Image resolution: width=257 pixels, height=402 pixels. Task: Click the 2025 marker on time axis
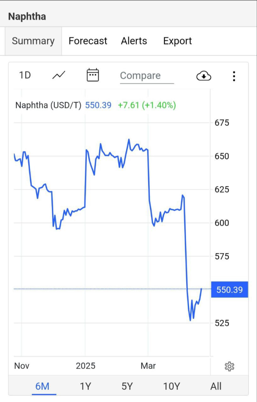tap(86, 366)
